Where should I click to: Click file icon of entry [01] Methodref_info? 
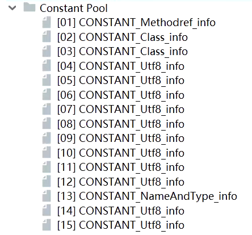coord(47,22)
